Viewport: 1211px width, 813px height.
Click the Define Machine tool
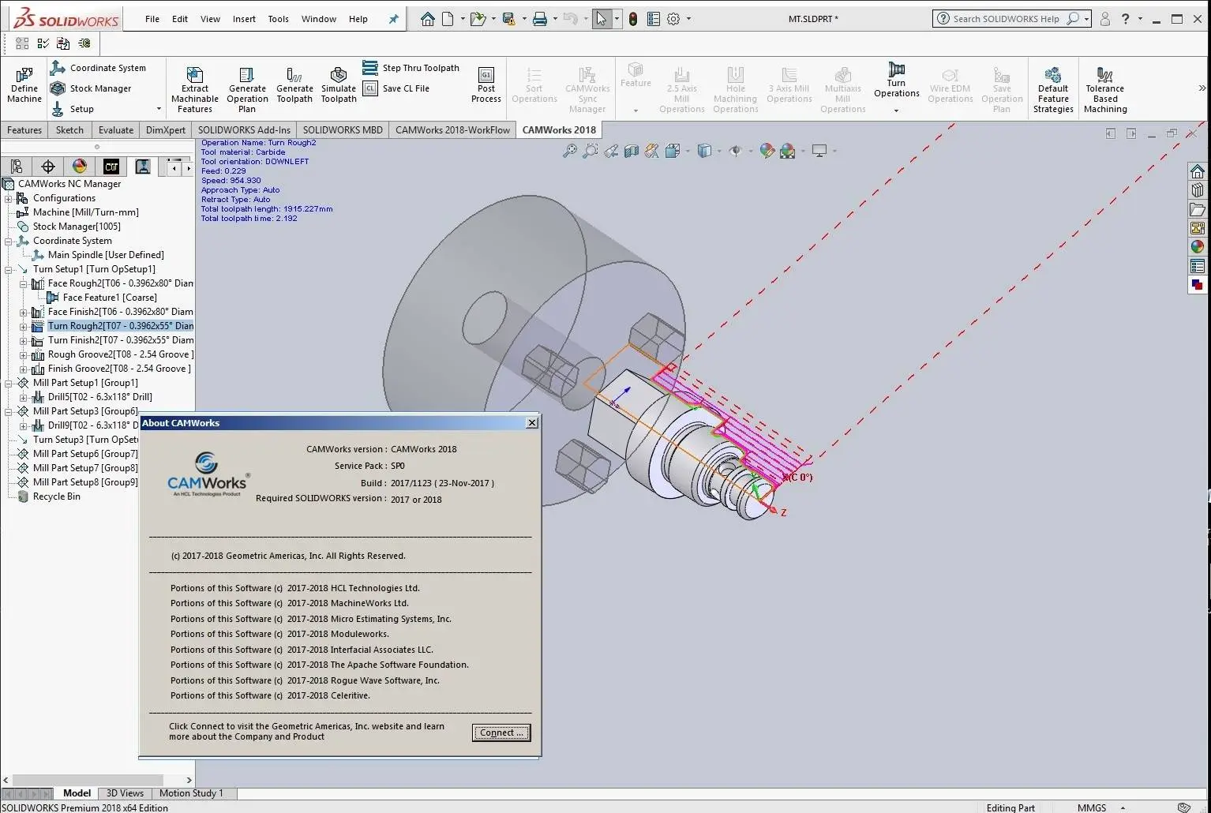click(x=24, y=85)
